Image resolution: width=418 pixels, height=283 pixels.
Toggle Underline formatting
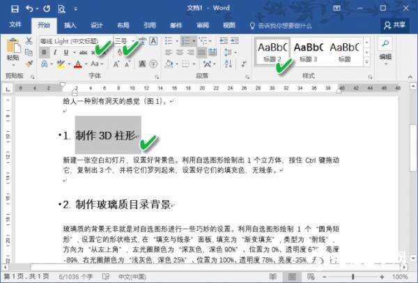[66, 52]
